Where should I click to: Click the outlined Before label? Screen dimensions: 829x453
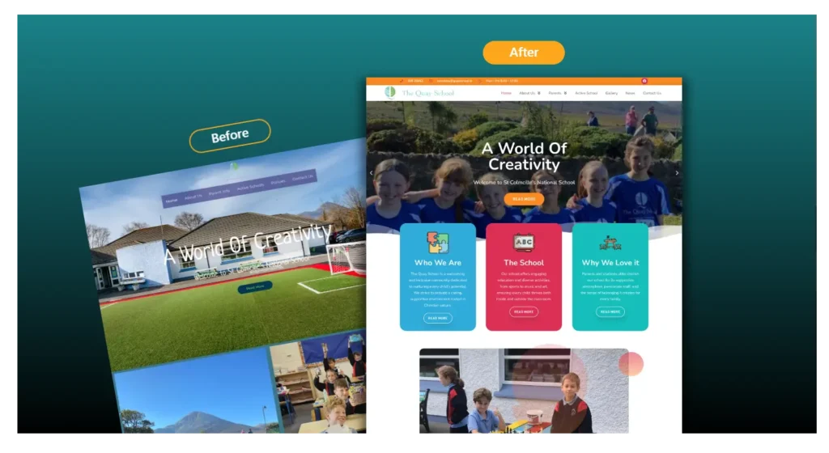(x=230, y=136)
